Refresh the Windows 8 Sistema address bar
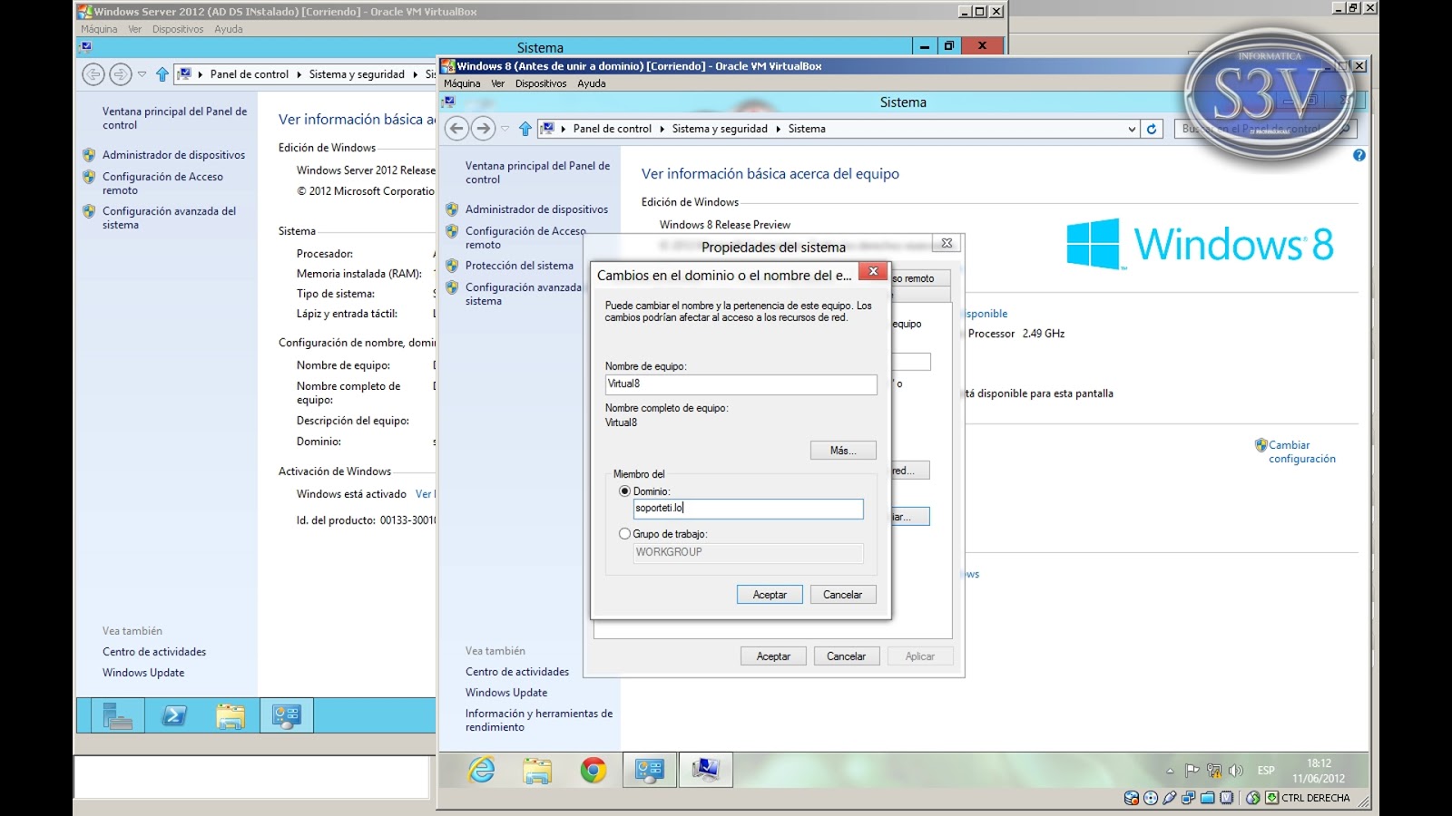 1152,129
